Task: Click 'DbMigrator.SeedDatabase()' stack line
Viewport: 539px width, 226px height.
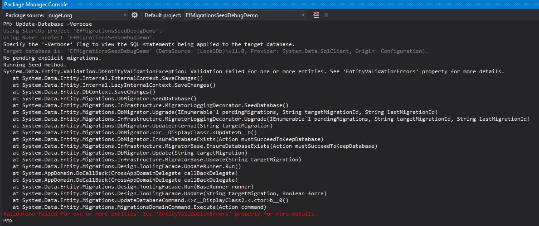Action: coord(105,99)
